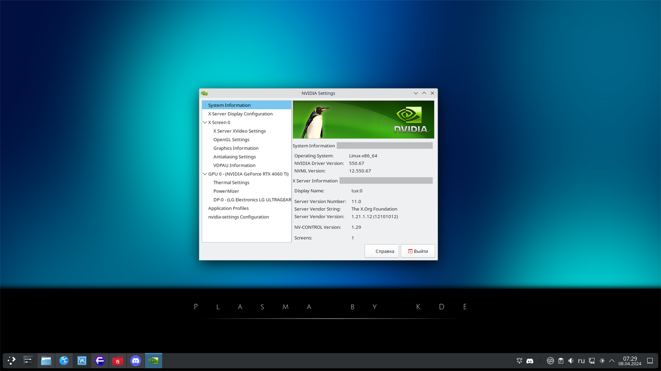
Task: Launch the Dolphin file manager folder icon
Action: pyautogui.click(x=46, y=360)
